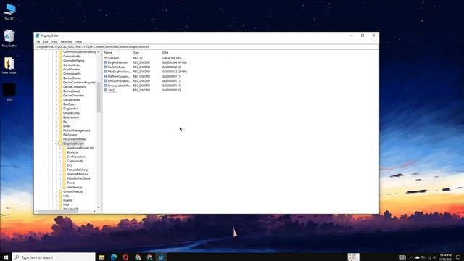Screen dimensions: 464x261
Task: Expand the DeviceClasses key
Action: pos(57,78)
